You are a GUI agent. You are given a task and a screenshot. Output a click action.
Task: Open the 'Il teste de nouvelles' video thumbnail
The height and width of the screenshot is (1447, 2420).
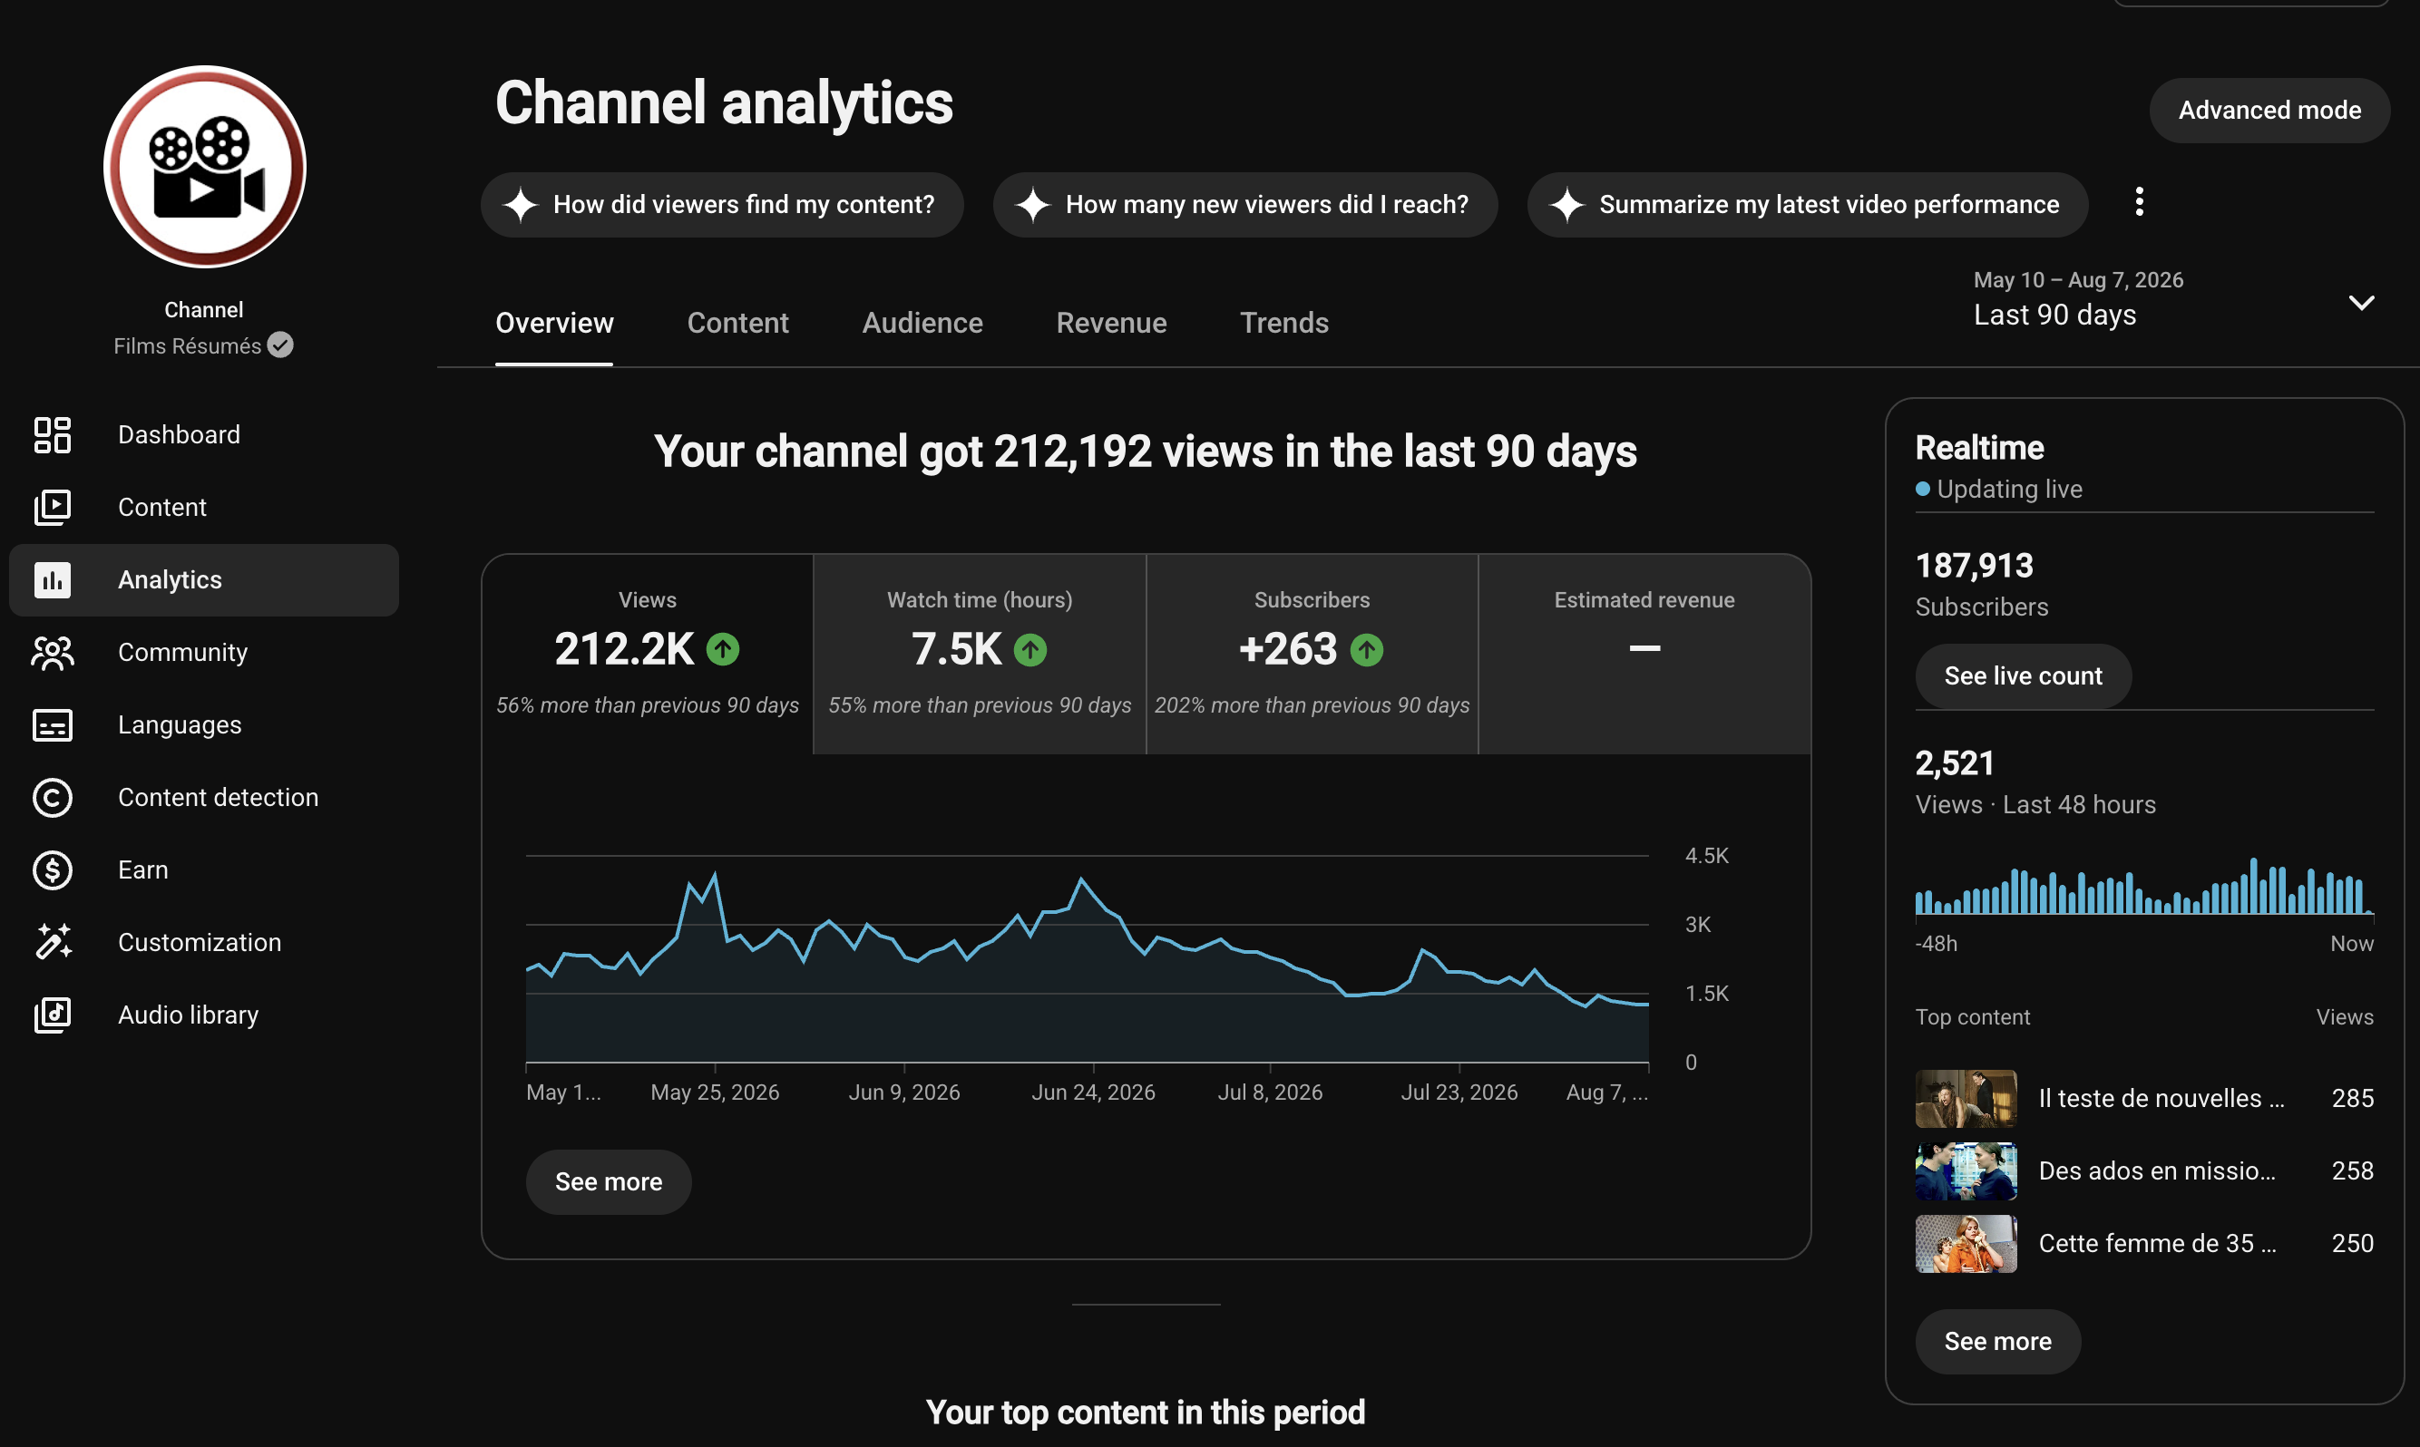click(x=1966, y=1098)
